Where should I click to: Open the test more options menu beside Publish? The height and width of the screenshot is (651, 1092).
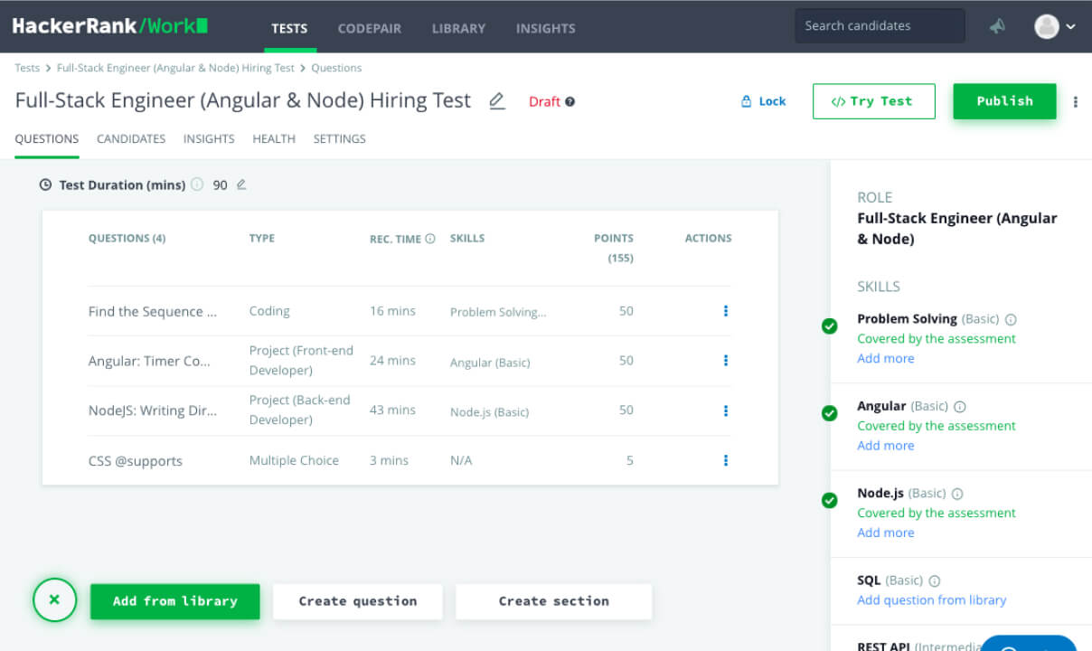(x=1075, y=101)
